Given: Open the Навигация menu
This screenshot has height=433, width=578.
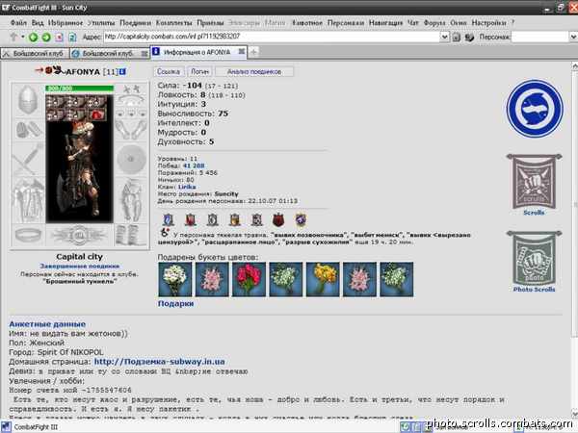Looking at the screenshot, I should click(385, 23).
